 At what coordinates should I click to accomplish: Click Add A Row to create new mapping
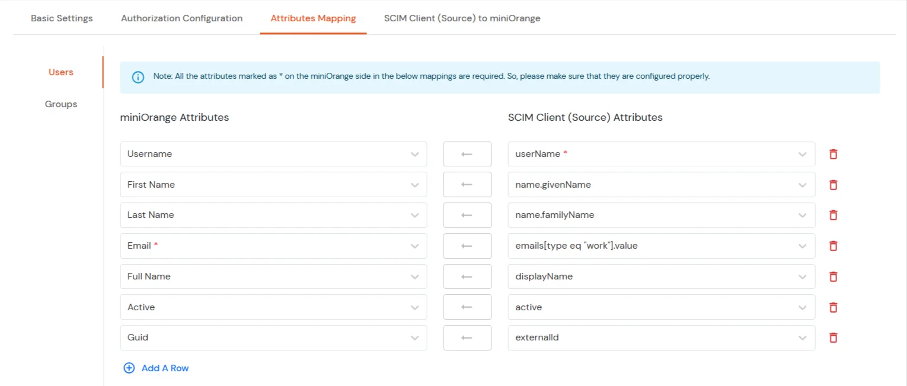pos(165,368)
